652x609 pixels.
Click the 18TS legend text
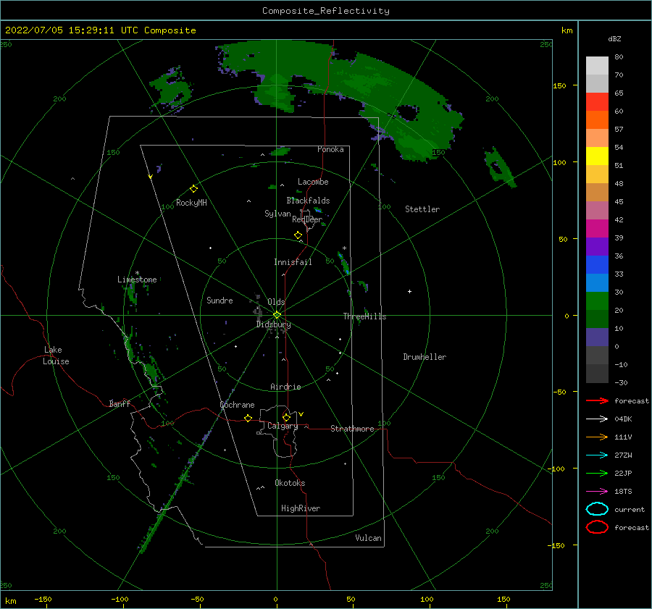click(x=623, y=492)
